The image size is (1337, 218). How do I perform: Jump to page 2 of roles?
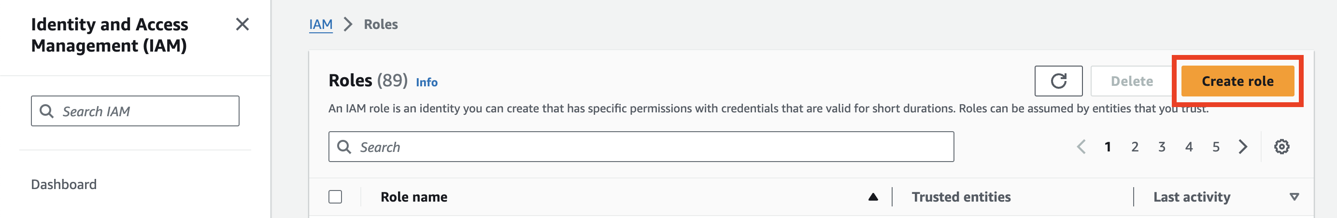pyautogui.click(x=1135, y=147)
